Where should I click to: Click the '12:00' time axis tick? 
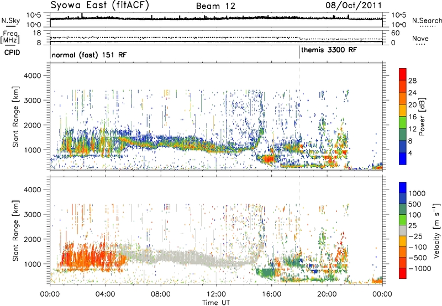point(216,294)
